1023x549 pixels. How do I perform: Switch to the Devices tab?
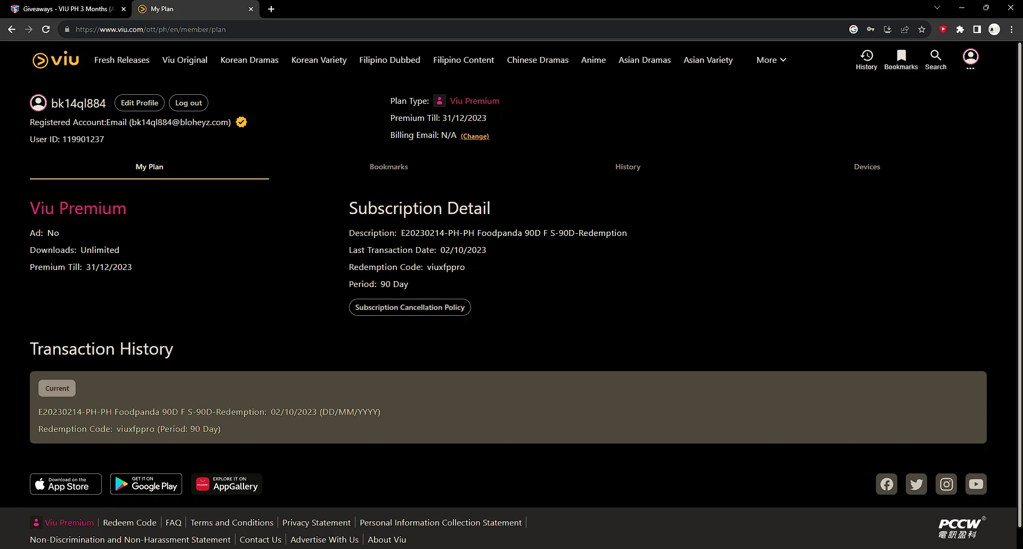867,167
